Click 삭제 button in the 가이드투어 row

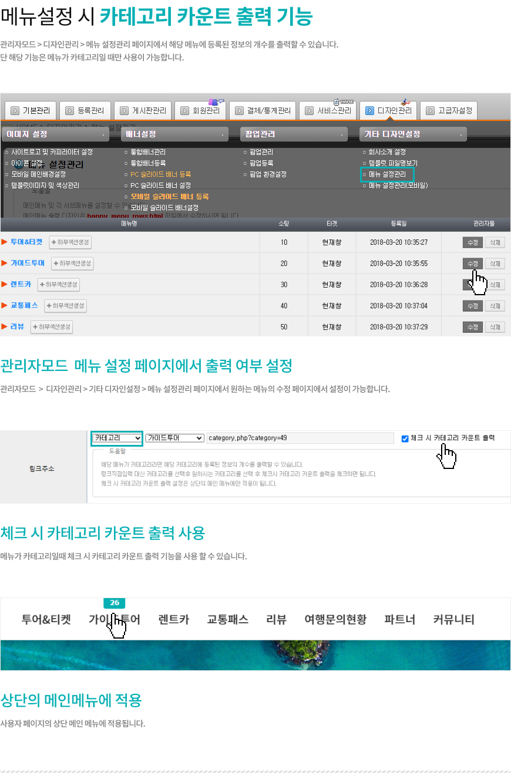tap(495, 264)
